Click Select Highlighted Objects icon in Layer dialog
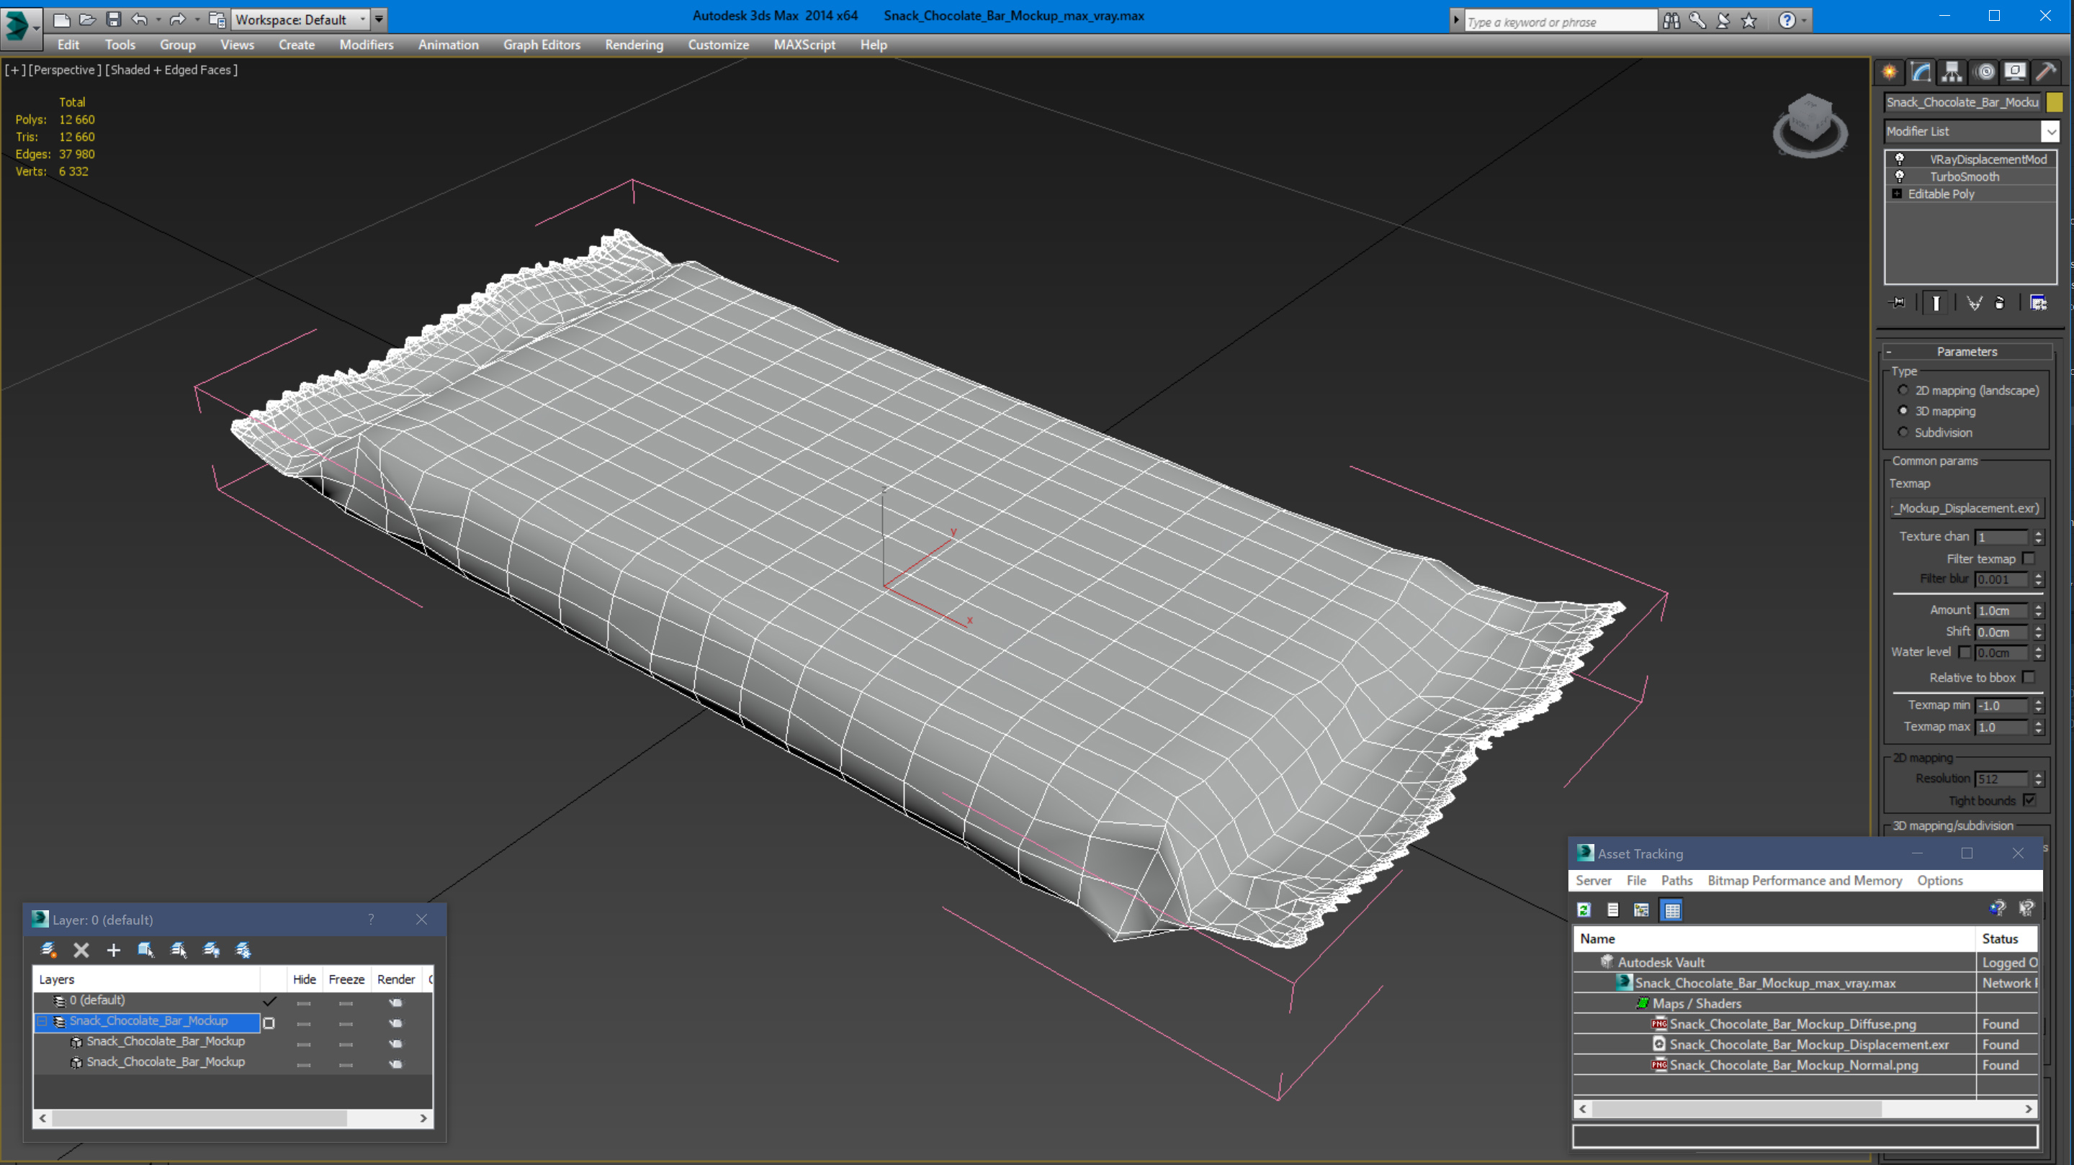 145,950
